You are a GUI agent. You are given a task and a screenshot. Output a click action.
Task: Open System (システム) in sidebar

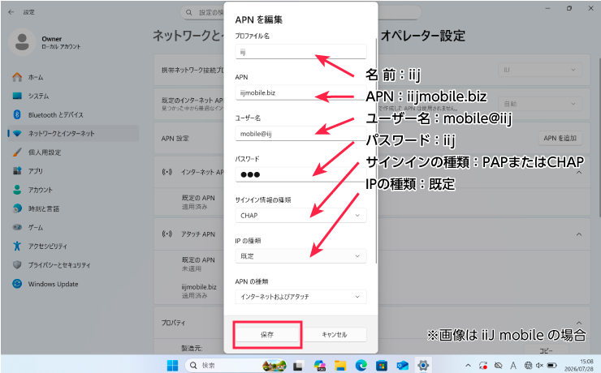coord(73,96)
